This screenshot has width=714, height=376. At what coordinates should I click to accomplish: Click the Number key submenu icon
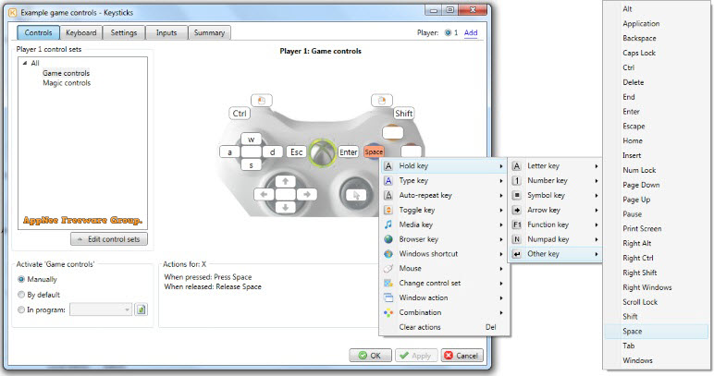click(x=516, y=180)
